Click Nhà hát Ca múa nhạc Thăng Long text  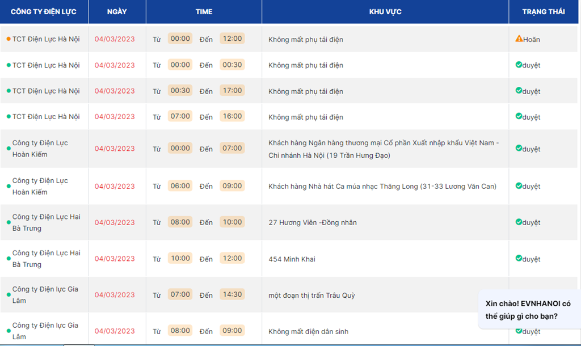tap(382, 187)
